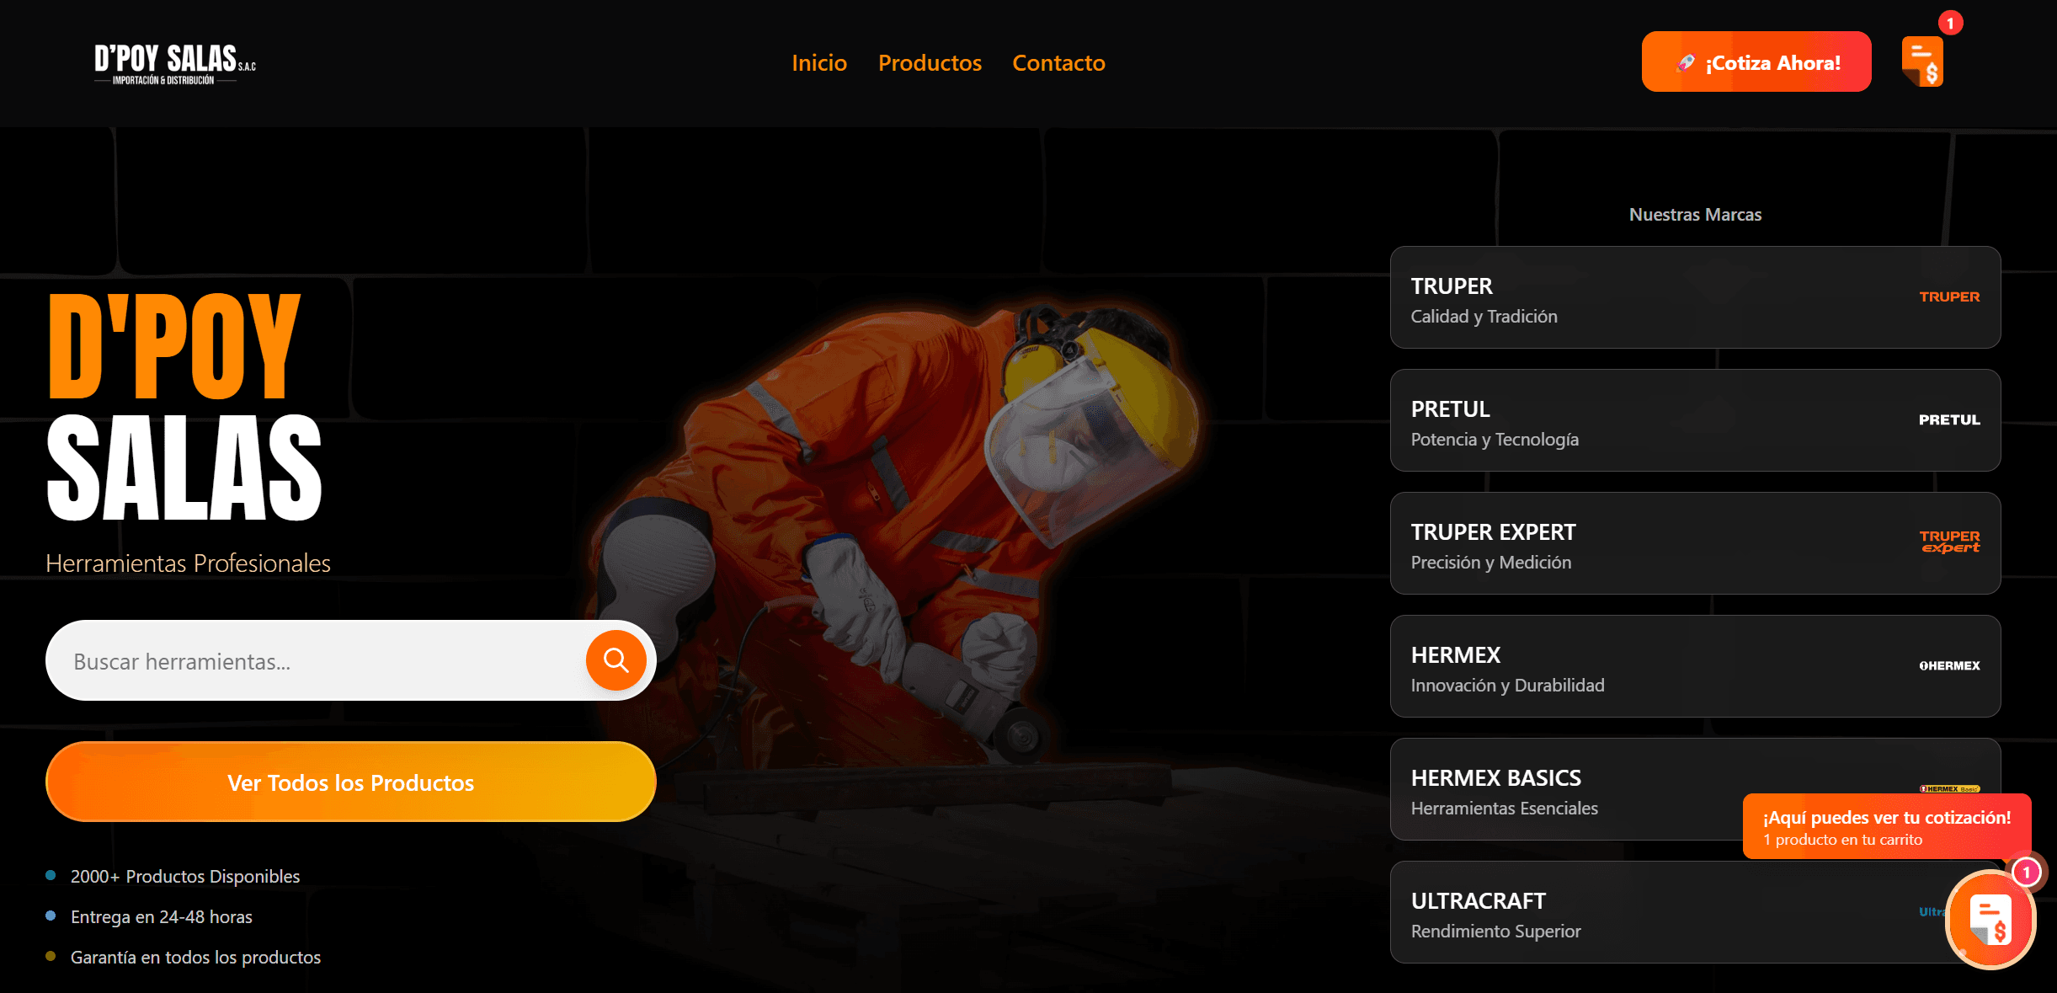Screen dimensions: 2057x993
Task: Go to the Inicio menu item
Action: click(x=818, y=63)
